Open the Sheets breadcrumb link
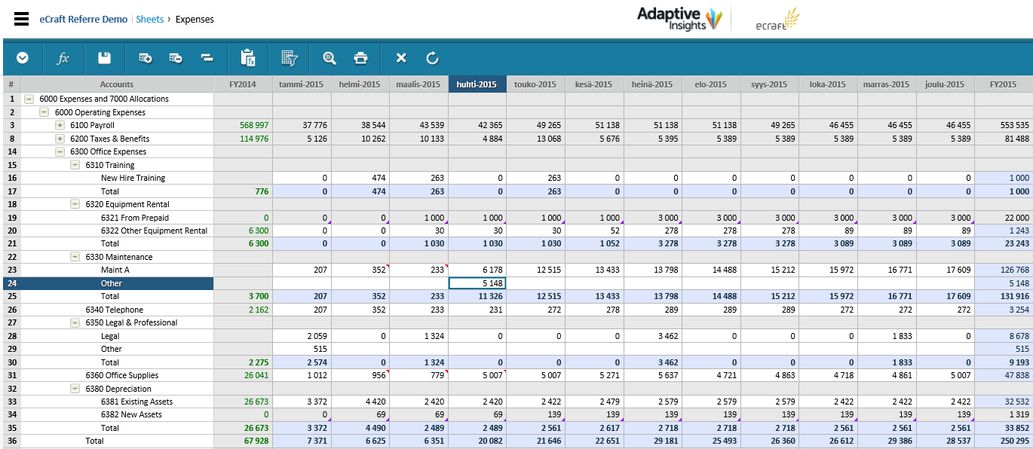Image resolution: width=1033 pixels, height=449 pixels. tap(150, 20)
